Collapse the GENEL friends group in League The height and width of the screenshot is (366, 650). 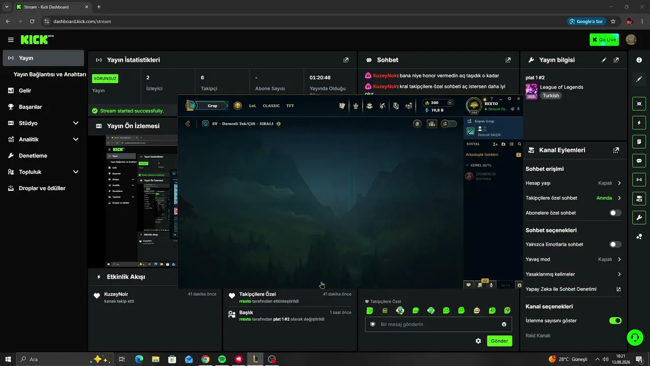(467, 165)
